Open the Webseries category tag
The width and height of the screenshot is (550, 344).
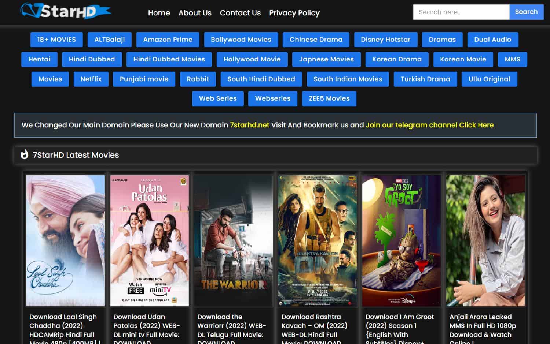[x=273, y=98]
